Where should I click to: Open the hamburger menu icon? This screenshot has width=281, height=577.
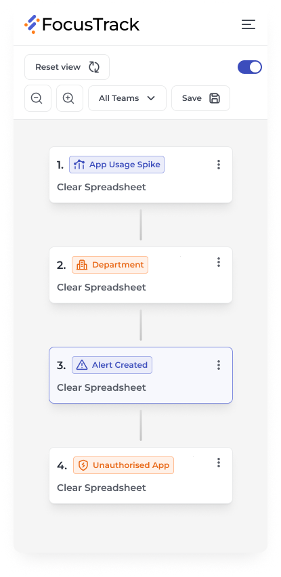pyautogui.click(x=248, y=24)
